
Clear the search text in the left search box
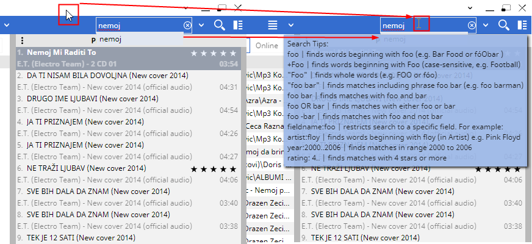(x=187, y=25)
